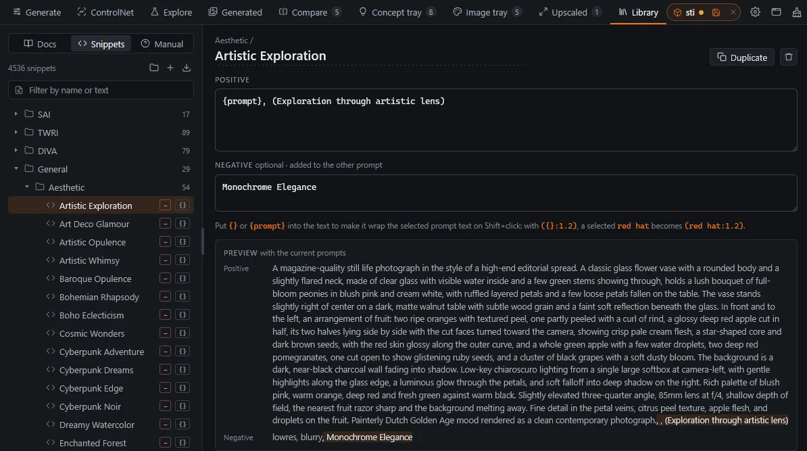Select the Enchanted Forest snippet
This screenshot has width=807, height=451.
101,443
